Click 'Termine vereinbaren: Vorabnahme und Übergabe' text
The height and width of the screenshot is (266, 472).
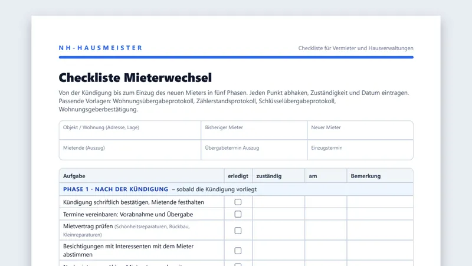point(128,215)
